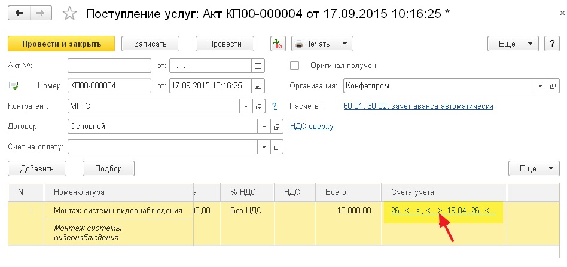The height and width of the screenshot is (267, 567).
Task: Click the % НДС column header
Action: 248,192
